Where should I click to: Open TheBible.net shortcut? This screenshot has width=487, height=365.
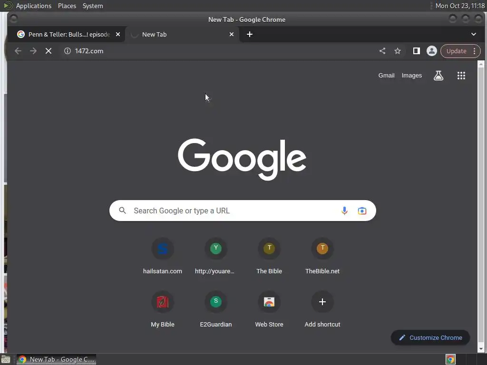(322, 256)
